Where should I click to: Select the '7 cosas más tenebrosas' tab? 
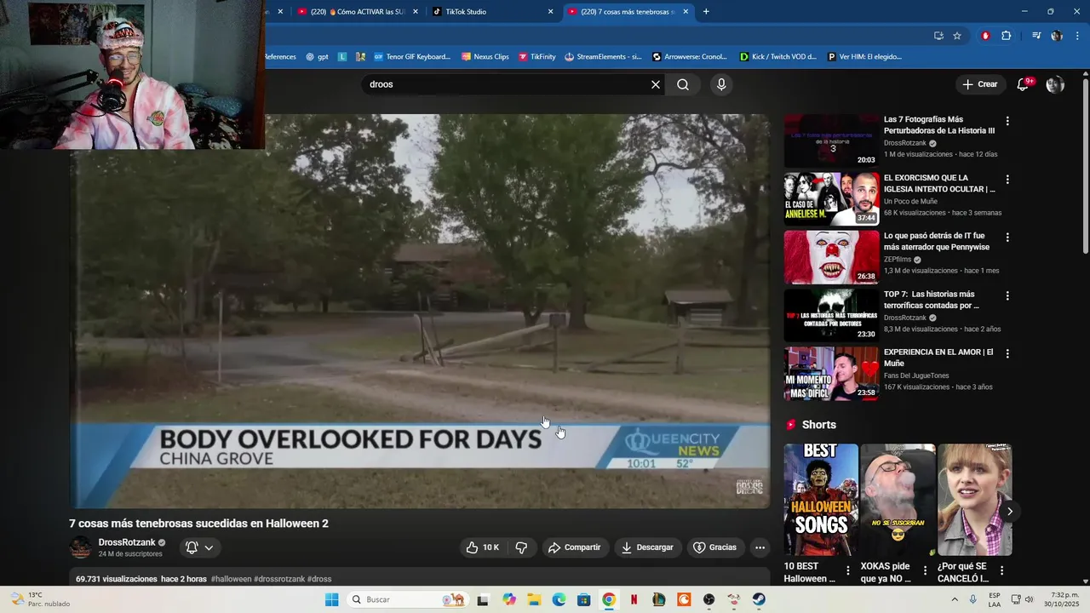628,12
